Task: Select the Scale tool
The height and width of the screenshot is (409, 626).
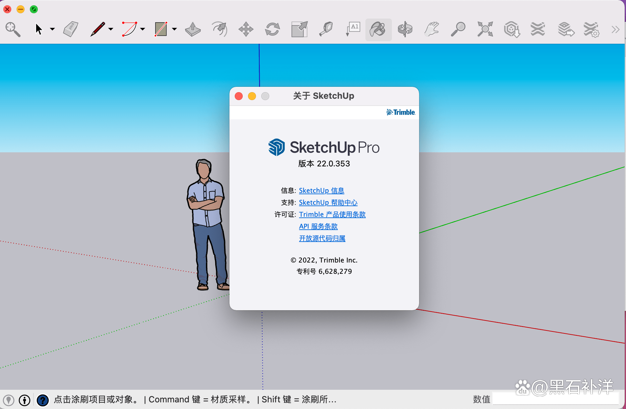Action: pos(299,29)
